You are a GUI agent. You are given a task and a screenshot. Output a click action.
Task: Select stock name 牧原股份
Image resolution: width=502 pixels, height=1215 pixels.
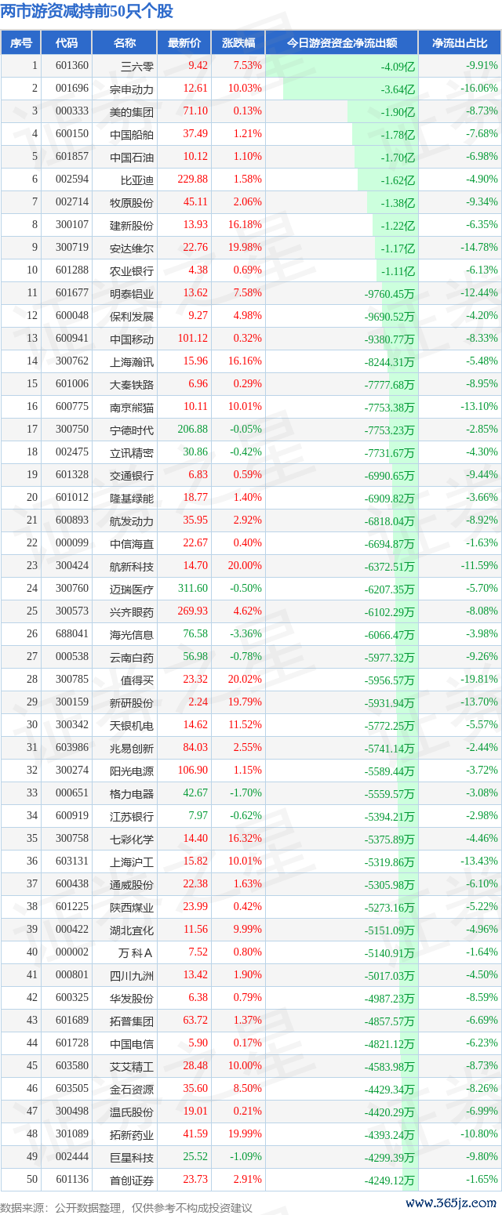click(132, 202)
